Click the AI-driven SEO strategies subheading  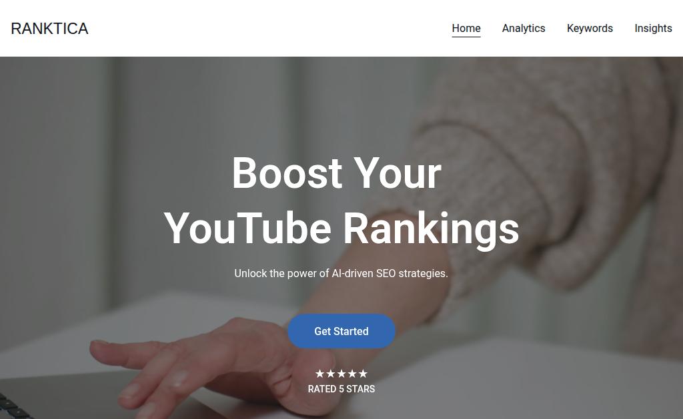pos(341,273)
